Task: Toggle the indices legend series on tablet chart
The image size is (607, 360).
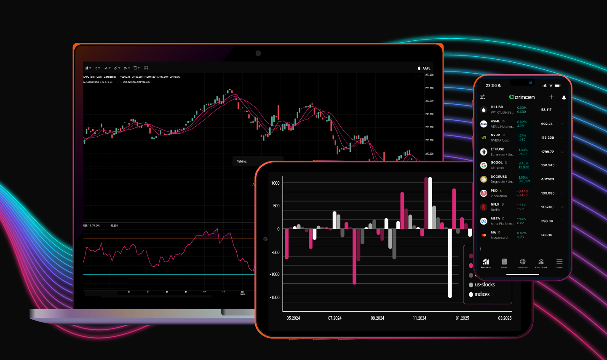Action: coord(479,294)
